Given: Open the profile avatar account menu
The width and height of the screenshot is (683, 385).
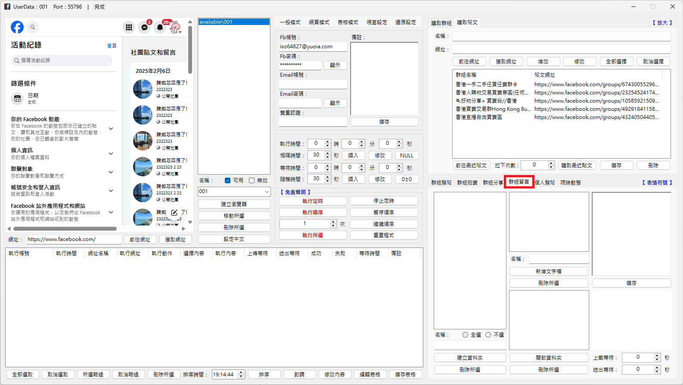Looking at the screenshot, I should click(x=175, y=27).
